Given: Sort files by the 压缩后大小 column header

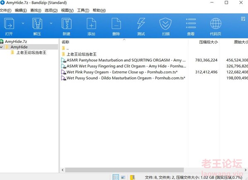Looking at the screenshot, I should (x=208, y=42).
